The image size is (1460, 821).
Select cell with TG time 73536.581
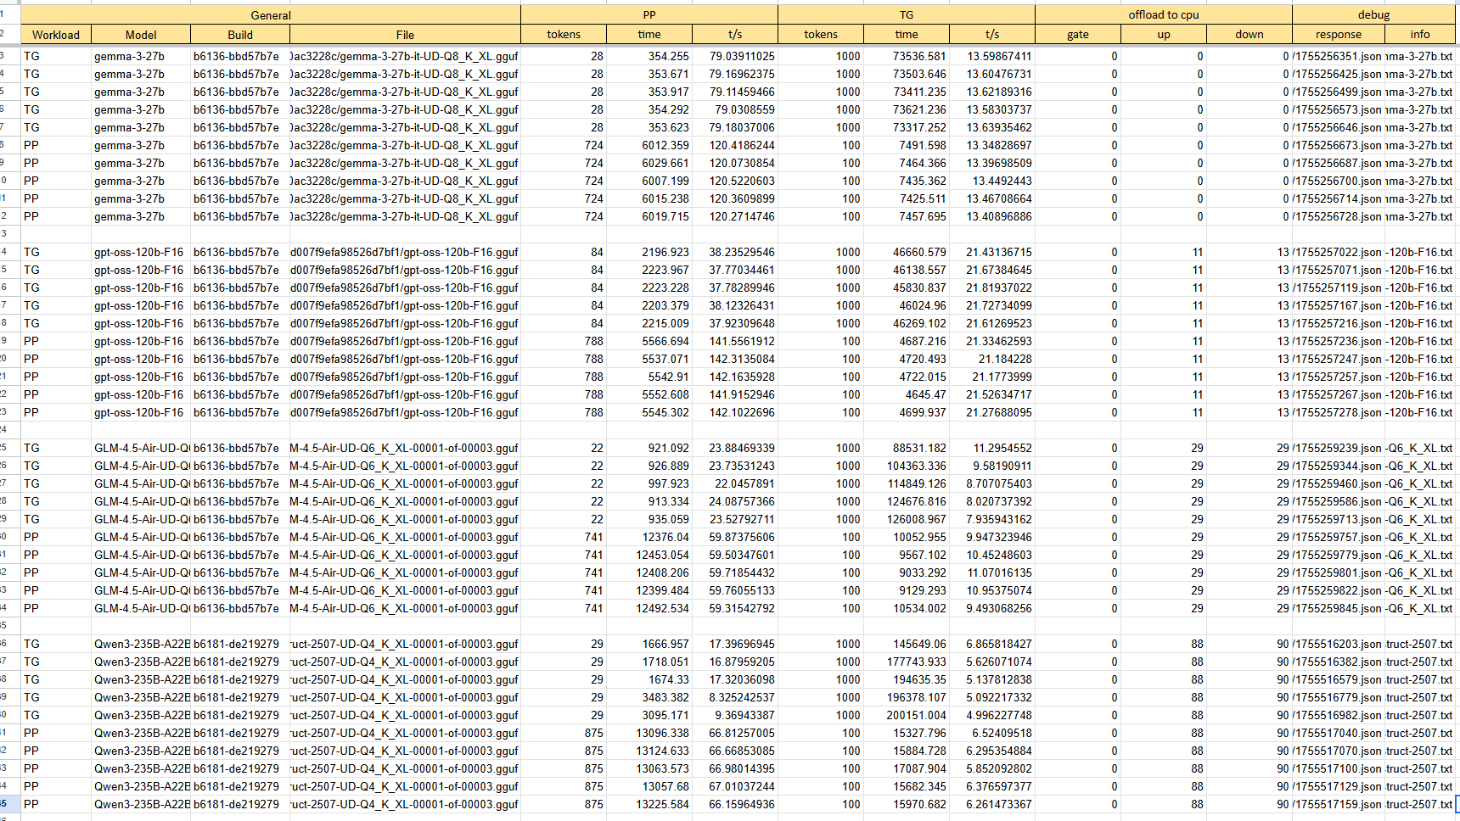907,56
